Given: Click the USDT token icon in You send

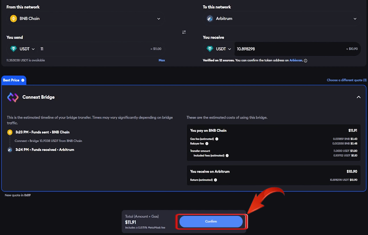Looking at the screenshot, I should [x=13, y=49].
